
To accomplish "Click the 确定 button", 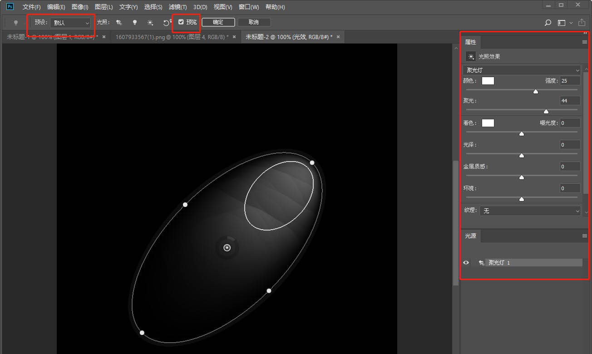I will click(218, 22).
